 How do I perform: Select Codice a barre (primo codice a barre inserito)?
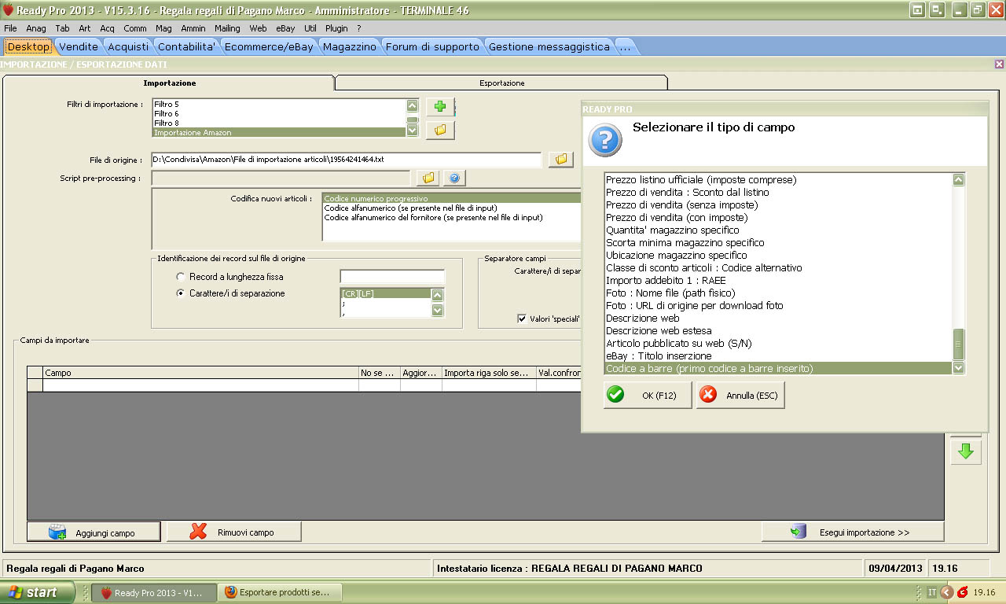778,369
